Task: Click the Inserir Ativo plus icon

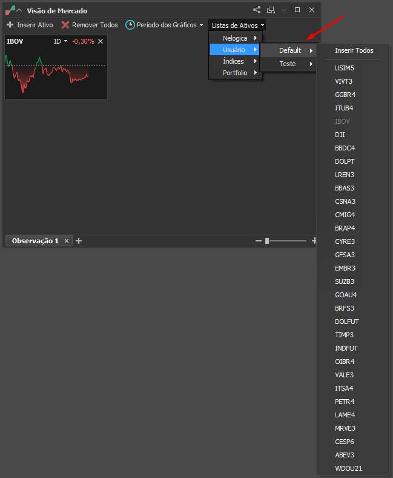Action: 10,25
